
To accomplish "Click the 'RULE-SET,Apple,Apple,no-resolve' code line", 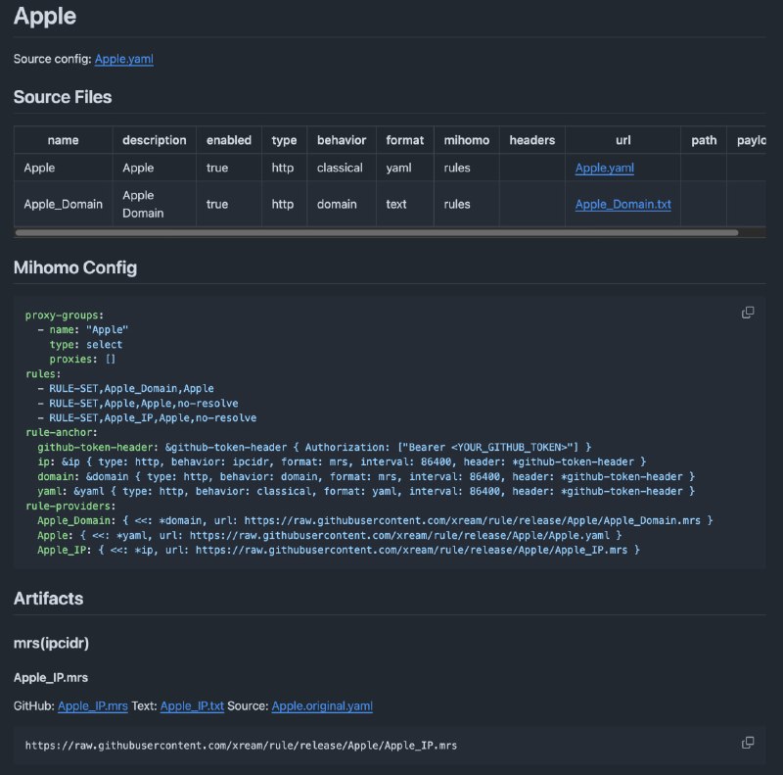I will click(138, 403).
